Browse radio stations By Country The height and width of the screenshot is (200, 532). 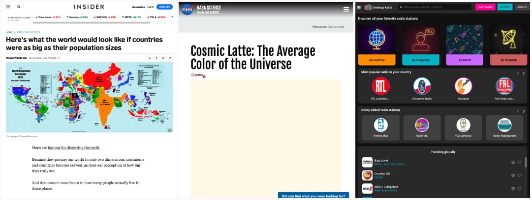click(x=377, y=60)
